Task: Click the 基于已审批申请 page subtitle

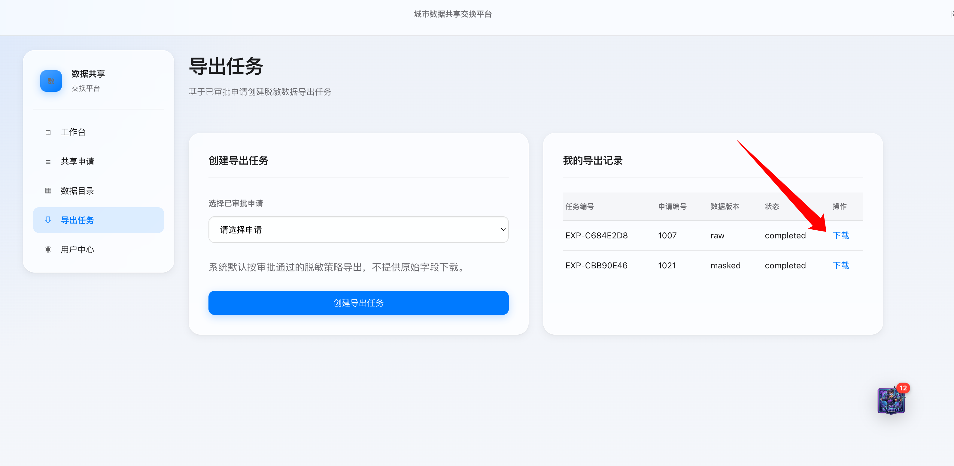Action: [260, 92]
